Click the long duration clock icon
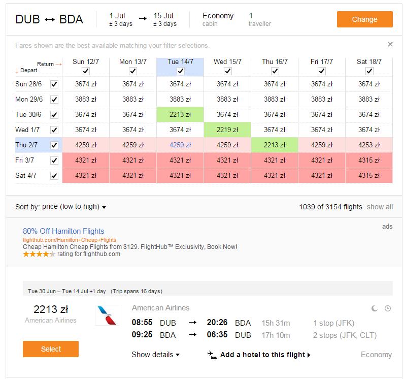Screen dimensions: 404x379 [388, 308]
